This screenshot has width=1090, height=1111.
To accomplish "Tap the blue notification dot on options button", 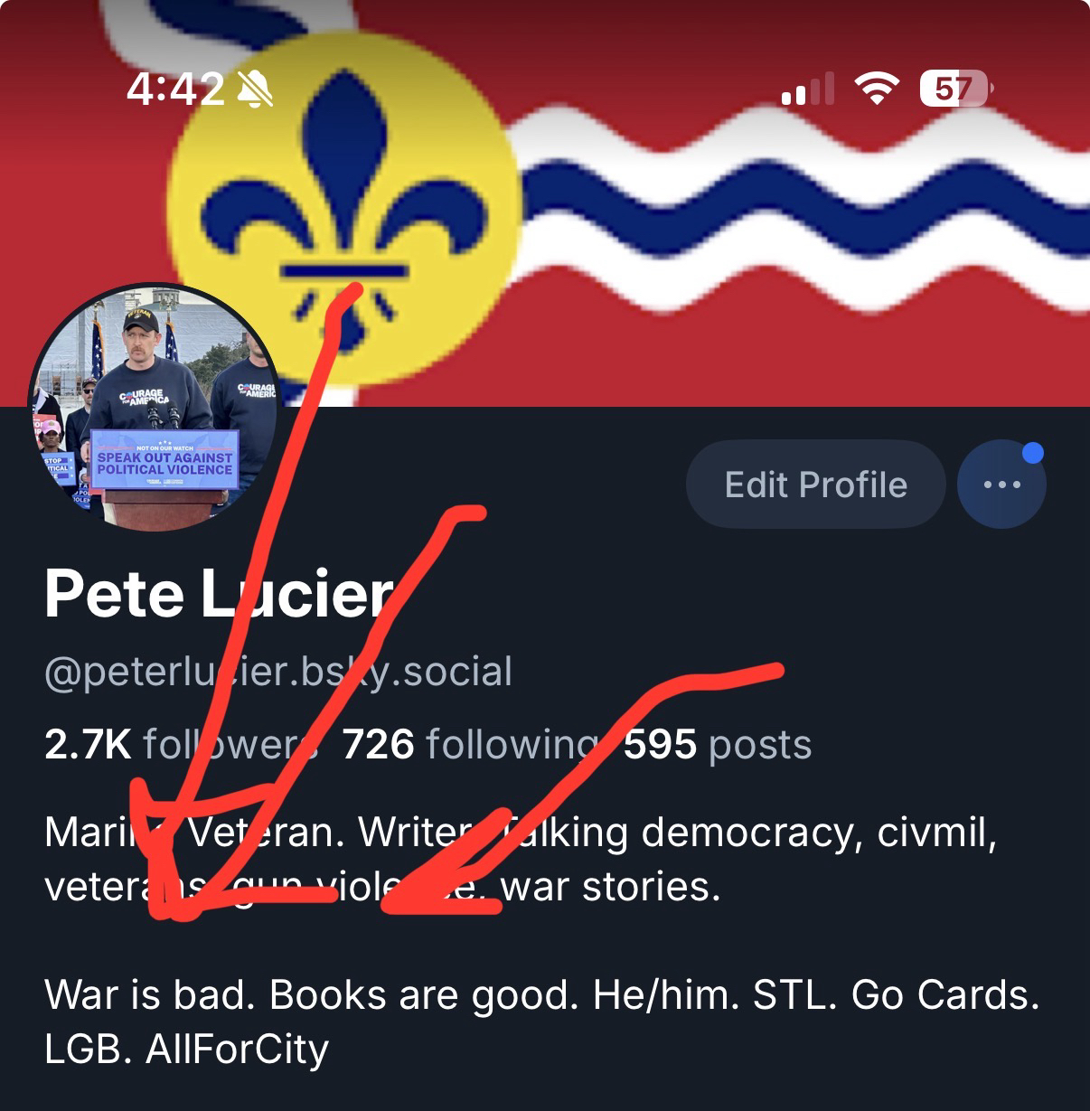I will coord(1032,453).
